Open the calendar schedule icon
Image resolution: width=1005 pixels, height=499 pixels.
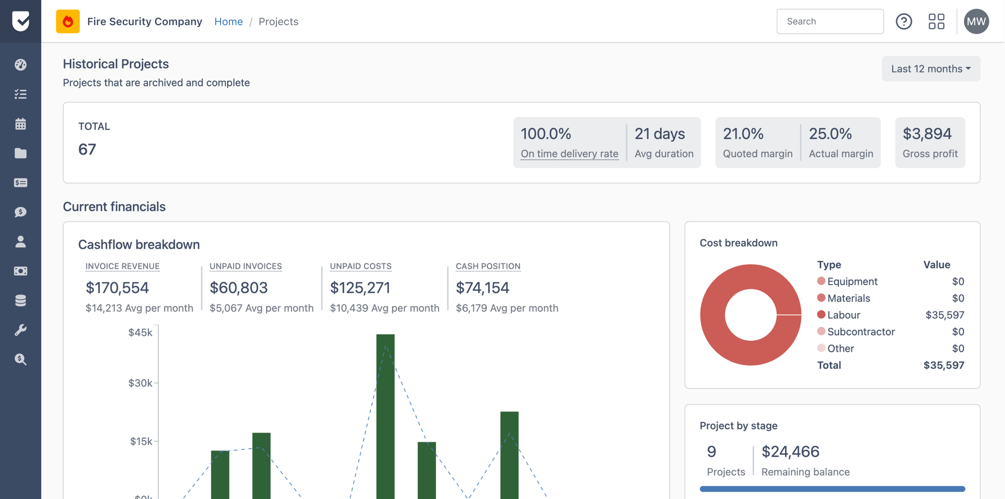click(20, 124)
